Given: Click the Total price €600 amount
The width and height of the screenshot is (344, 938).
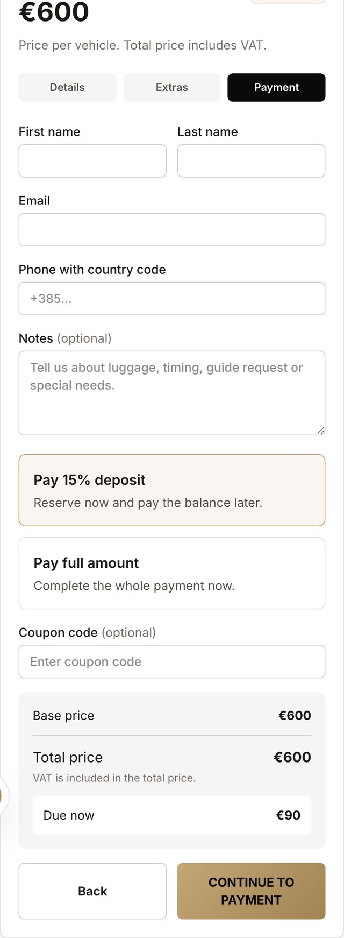Looking at the screenshot, I should [292, 757].
